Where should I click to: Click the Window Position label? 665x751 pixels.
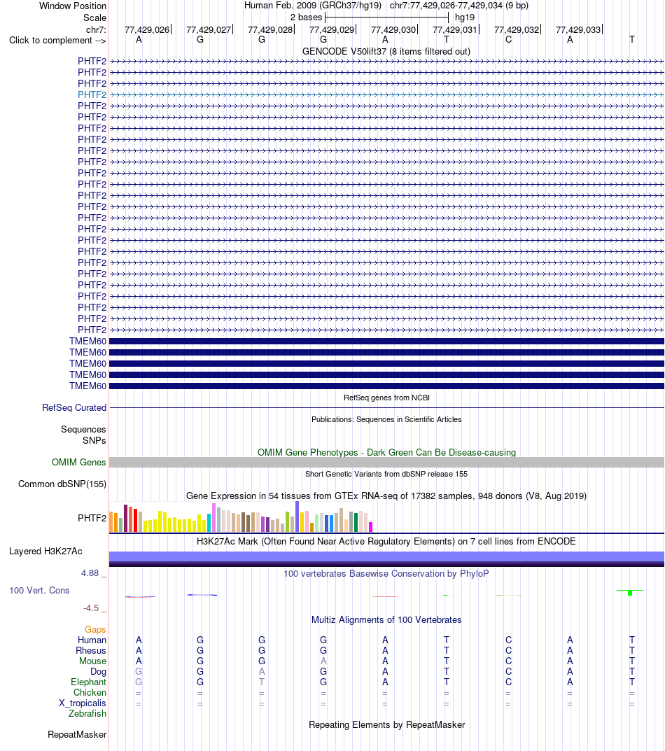73,6
